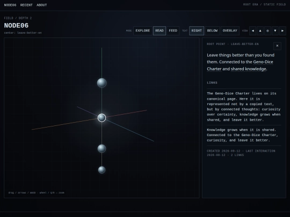Open the RECENT nav item
Viewport: 290px width, 217px height.
[x=26, y=5]
